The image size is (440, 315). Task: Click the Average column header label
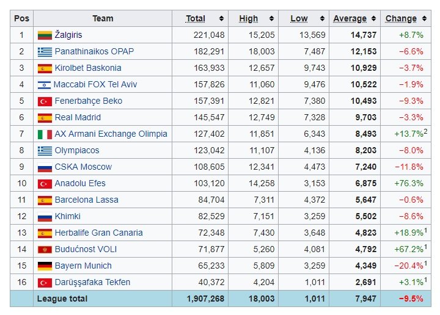350,18
